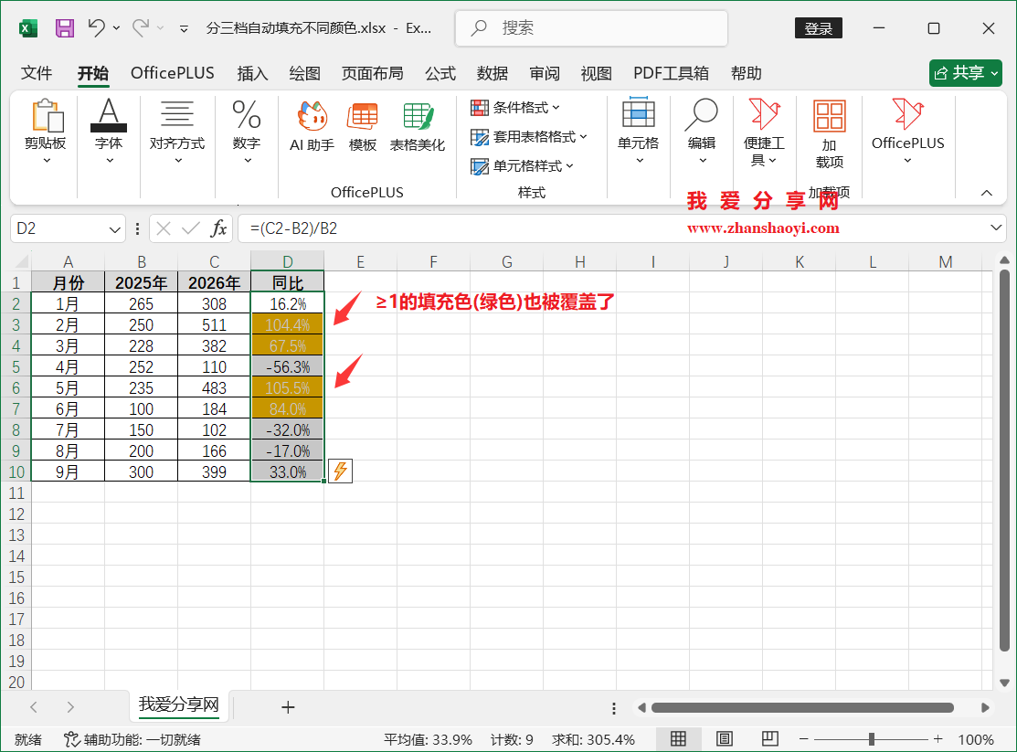Click in the search box (搜索)
Screen dimensions: 1017x752
591,28
